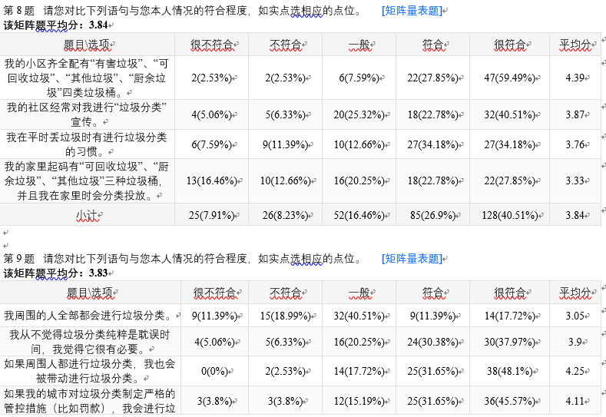Screen dimensions: 606x417
Task: Click the statement '我周围的人全部都会进行垃圾分类。'
Action: pos(90,316)
